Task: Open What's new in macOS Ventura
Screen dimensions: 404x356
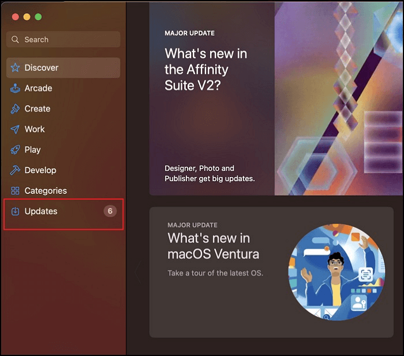Action: point(214,246)
